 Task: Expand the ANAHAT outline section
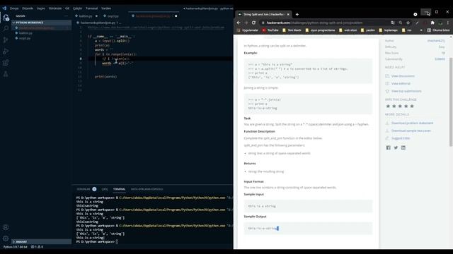point(41,241)
